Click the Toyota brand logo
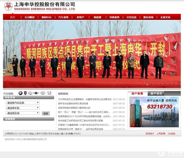 click(43, 93)
